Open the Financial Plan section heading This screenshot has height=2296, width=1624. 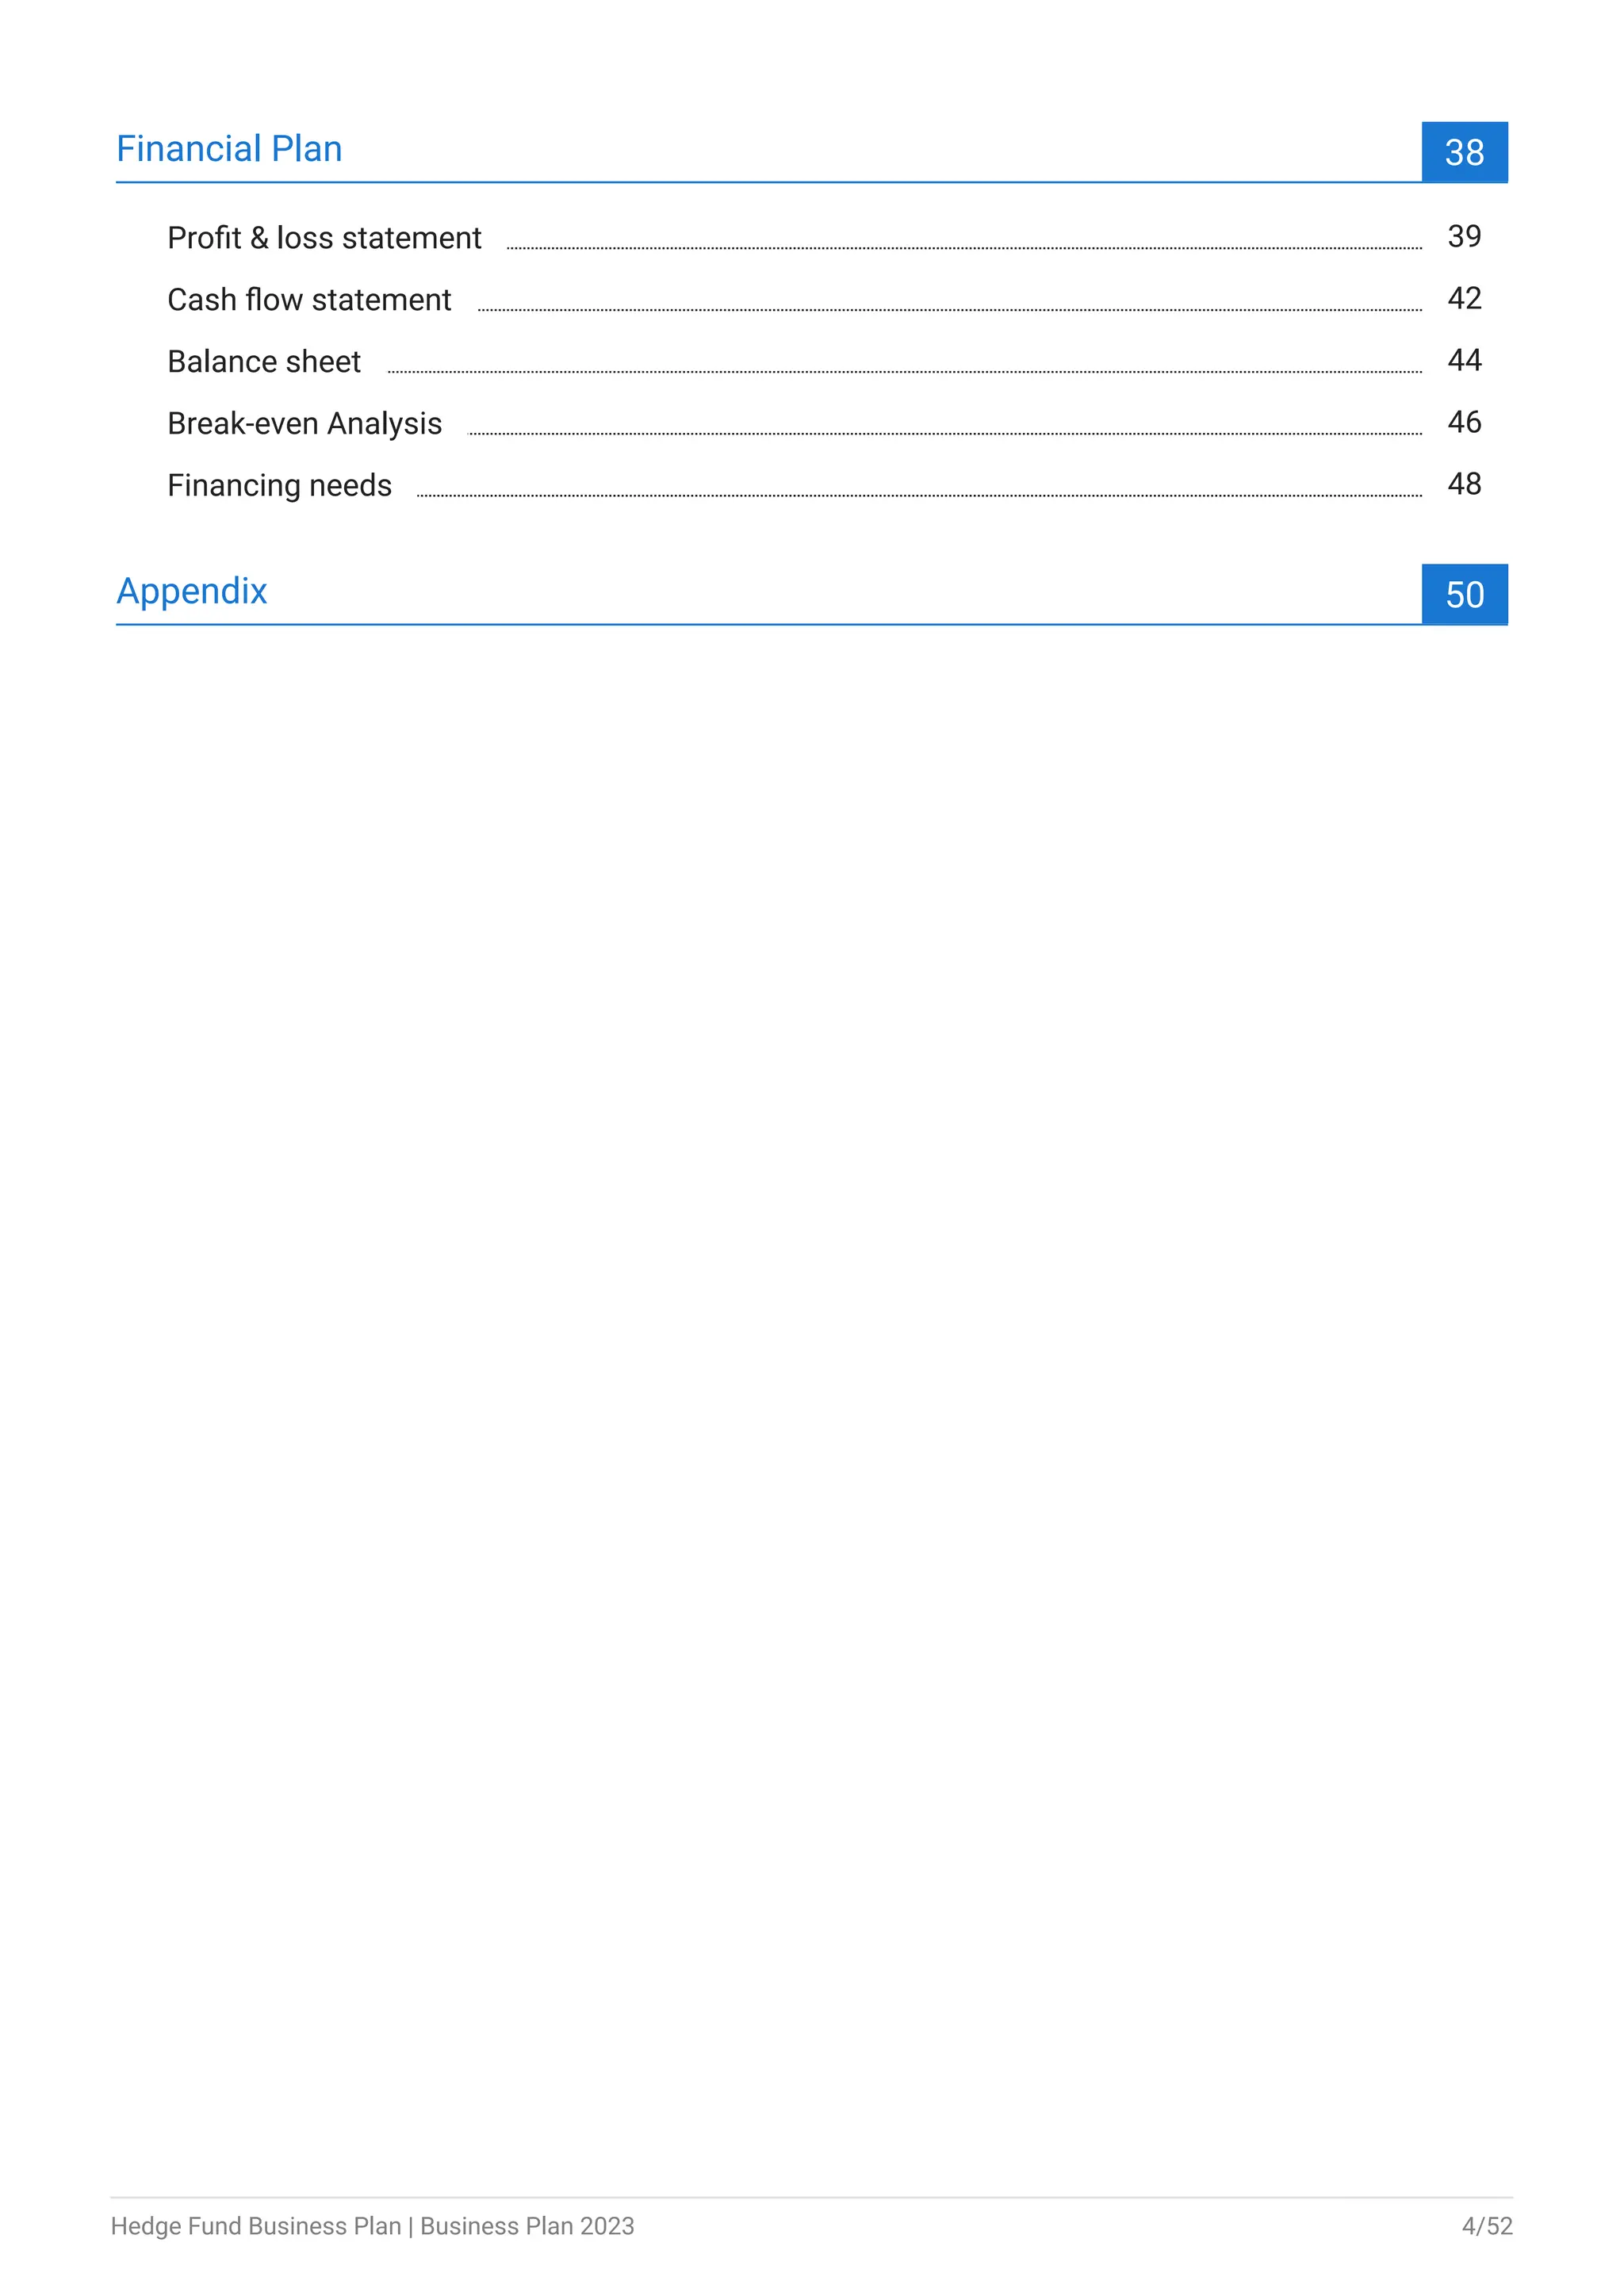pos(229,149)
